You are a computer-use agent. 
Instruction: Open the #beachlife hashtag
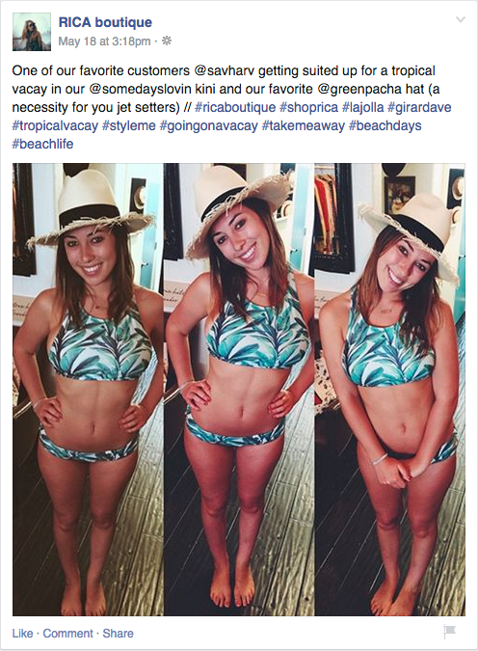42,144
